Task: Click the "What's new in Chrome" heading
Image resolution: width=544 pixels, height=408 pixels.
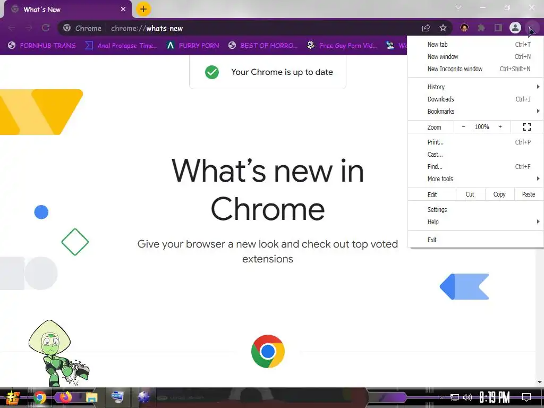Action: 268,190
